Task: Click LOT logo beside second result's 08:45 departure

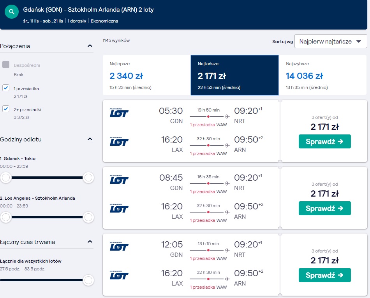Action: [119, 179]
